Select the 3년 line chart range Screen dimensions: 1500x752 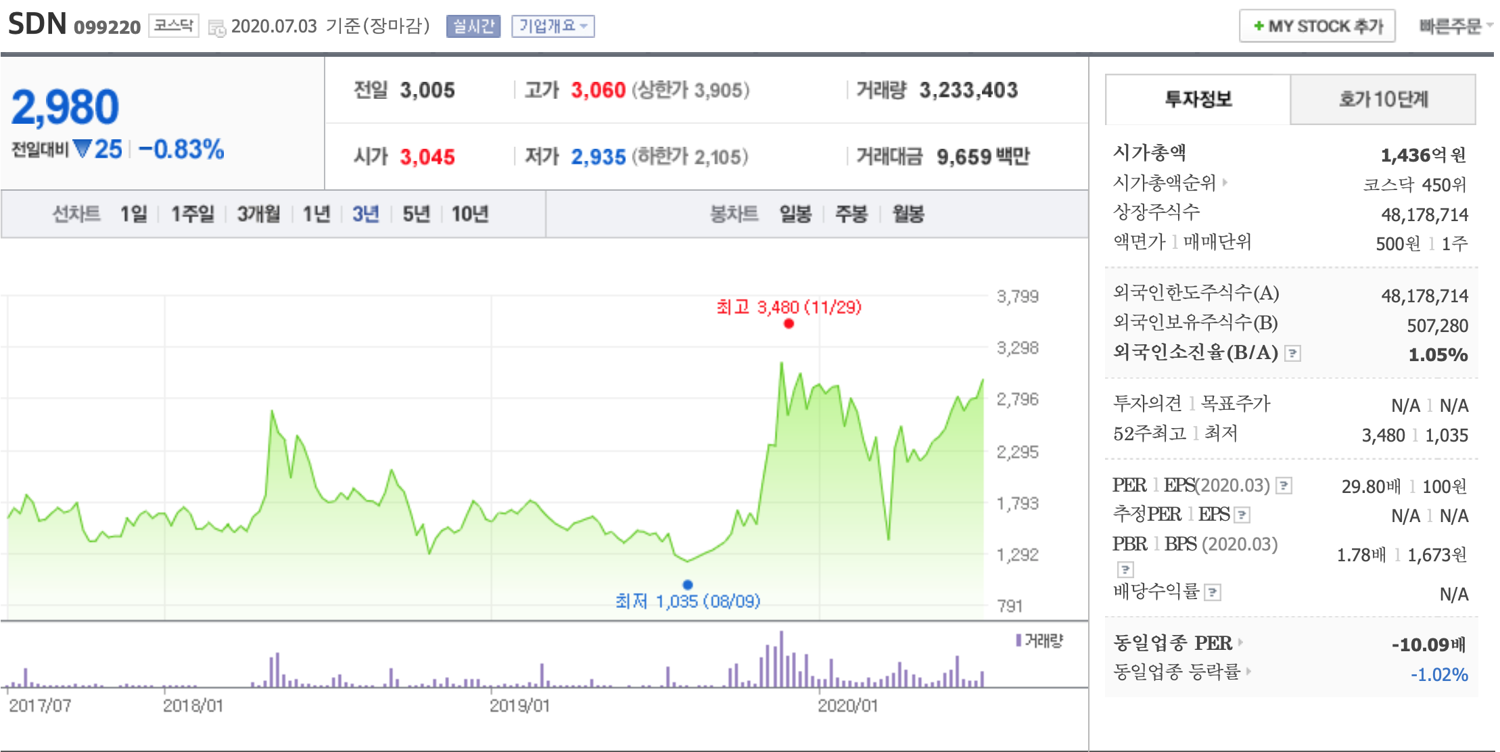[x=365, y=214]
